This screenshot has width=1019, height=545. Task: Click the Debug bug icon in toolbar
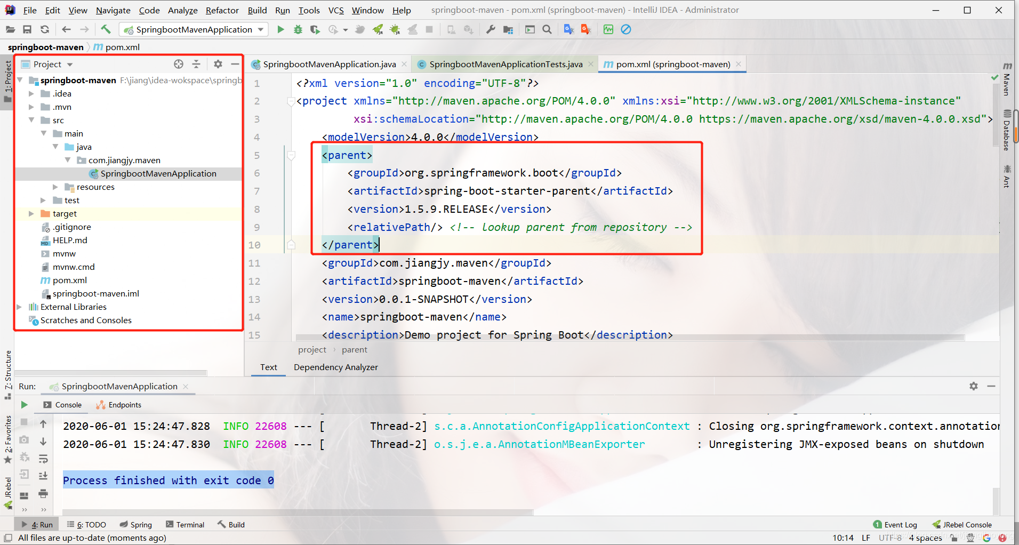tap(298, 29)
